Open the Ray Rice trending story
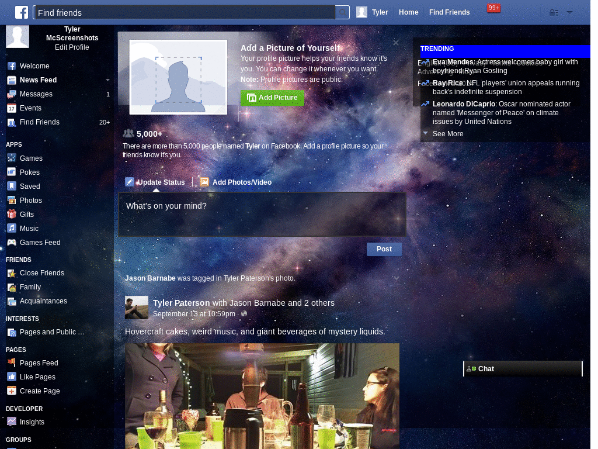 click(506, 88)
